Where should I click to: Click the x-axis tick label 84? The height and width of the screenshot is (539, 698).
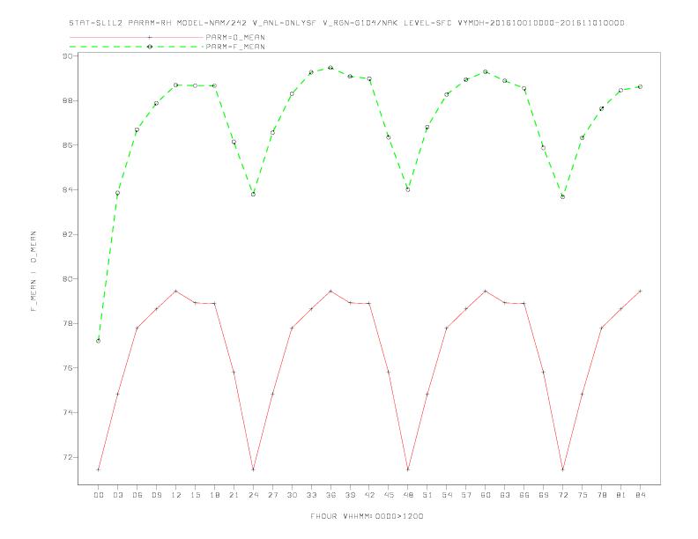640,495
